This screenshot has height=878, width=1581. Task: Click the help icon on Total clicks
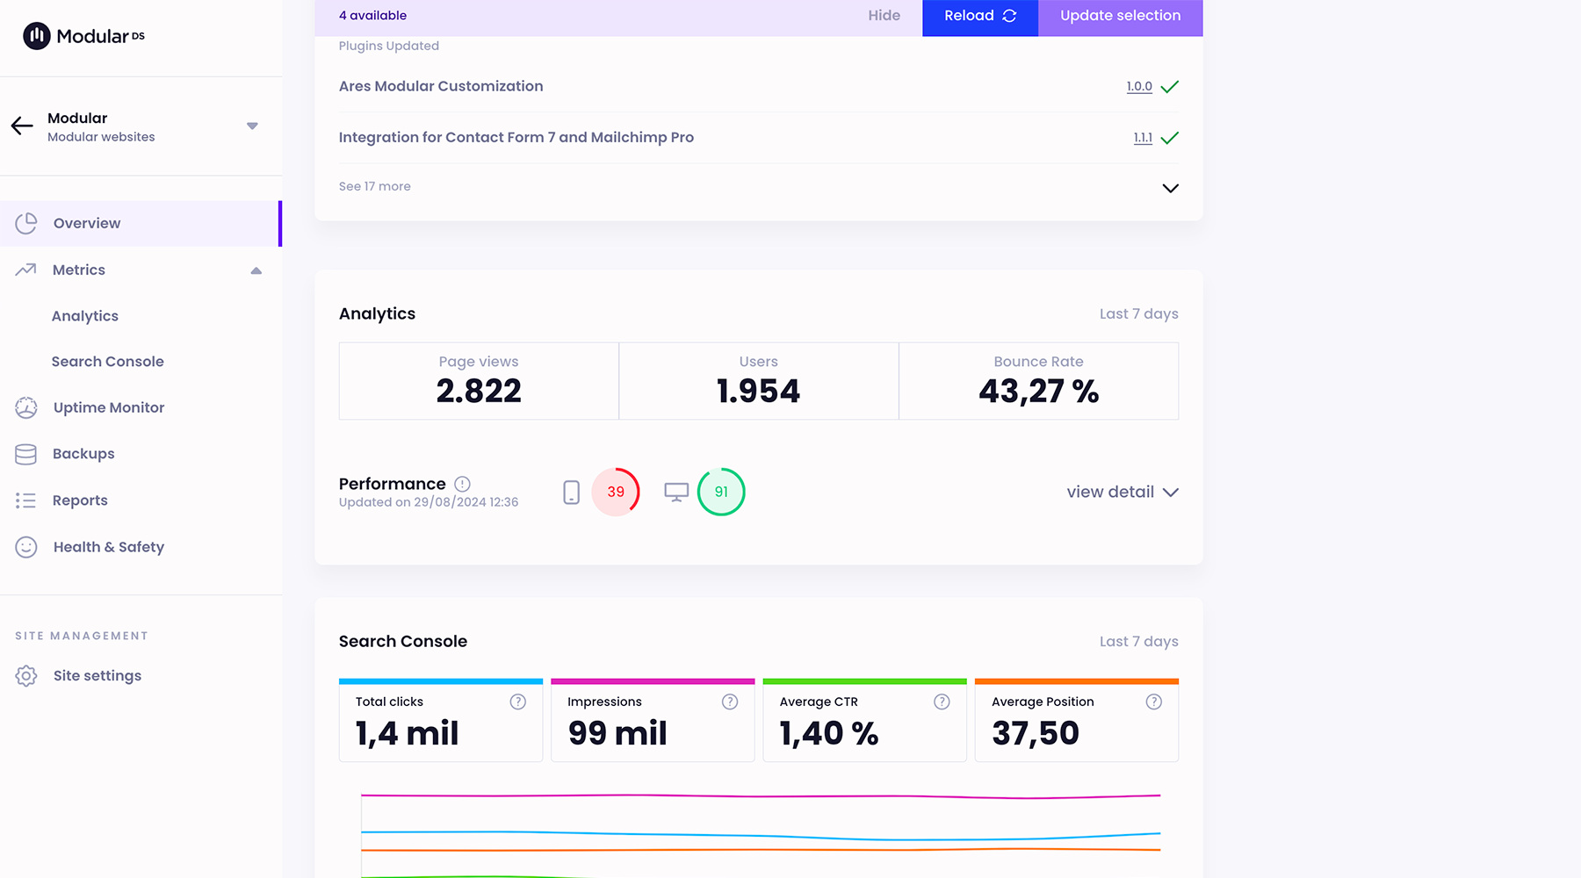(x=518, y=702)
